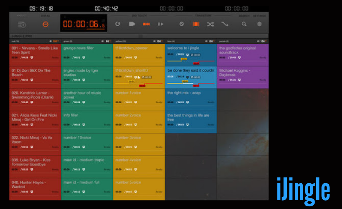Open the playlist queue icon at toolbar left
This screenshot has height=209, width=342.
[22, 24]
